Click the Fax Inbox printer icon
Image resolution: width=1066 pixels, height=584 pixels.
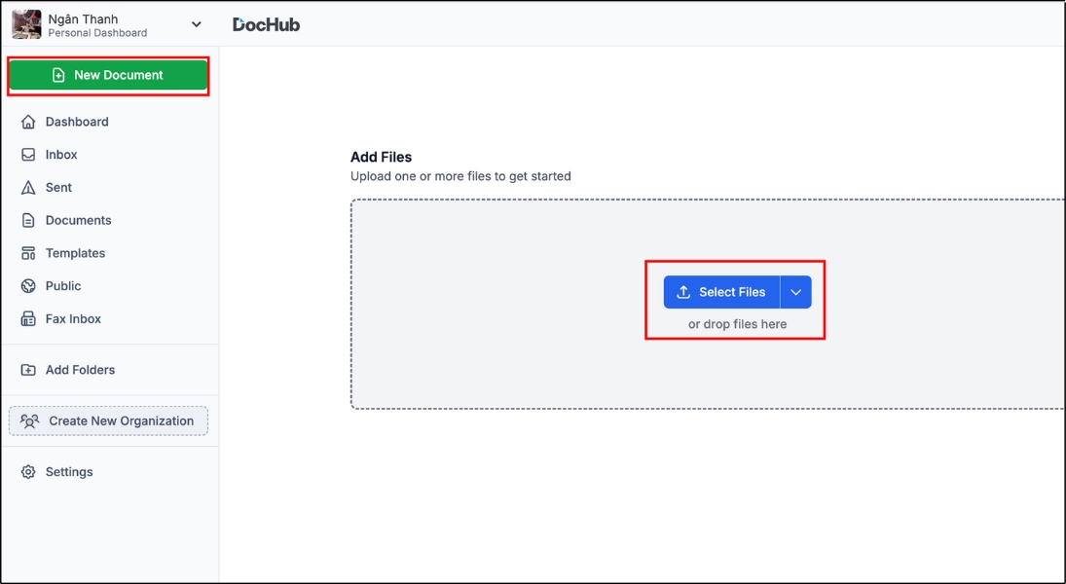pyautogui.click(x=28, y=319)
